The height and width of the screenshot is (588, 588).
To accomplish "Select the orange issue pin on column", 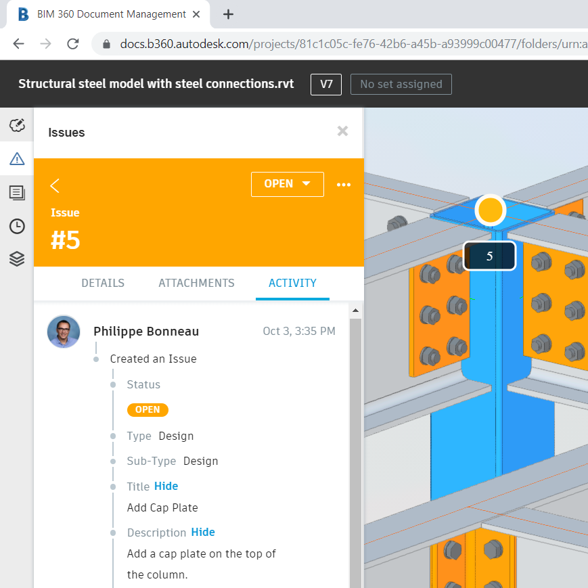I will point(490,210).
